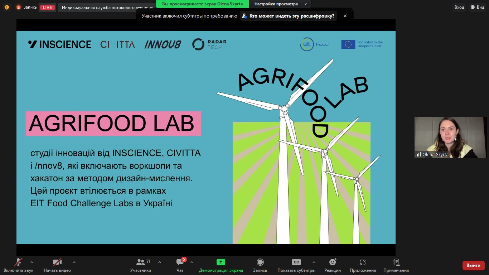Screen dimensions: 489x275
Task: Click the 'Olena Skyrta' name label on video
Action: click(435, 155)
